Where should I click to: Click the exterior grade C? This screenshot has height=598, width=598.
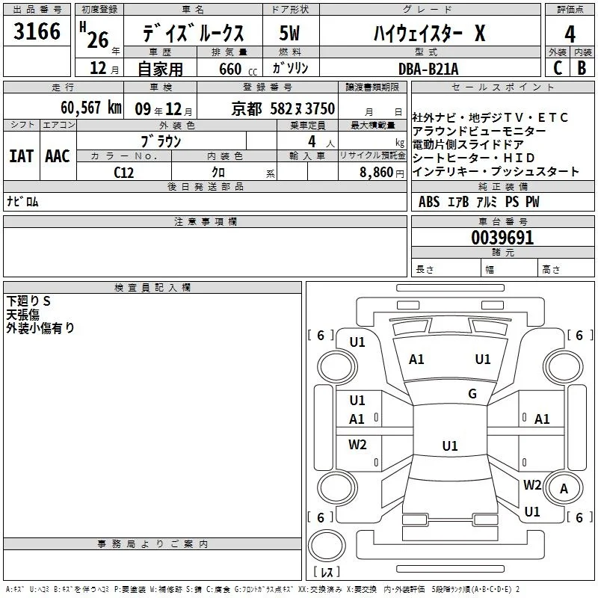coord(558,68)
